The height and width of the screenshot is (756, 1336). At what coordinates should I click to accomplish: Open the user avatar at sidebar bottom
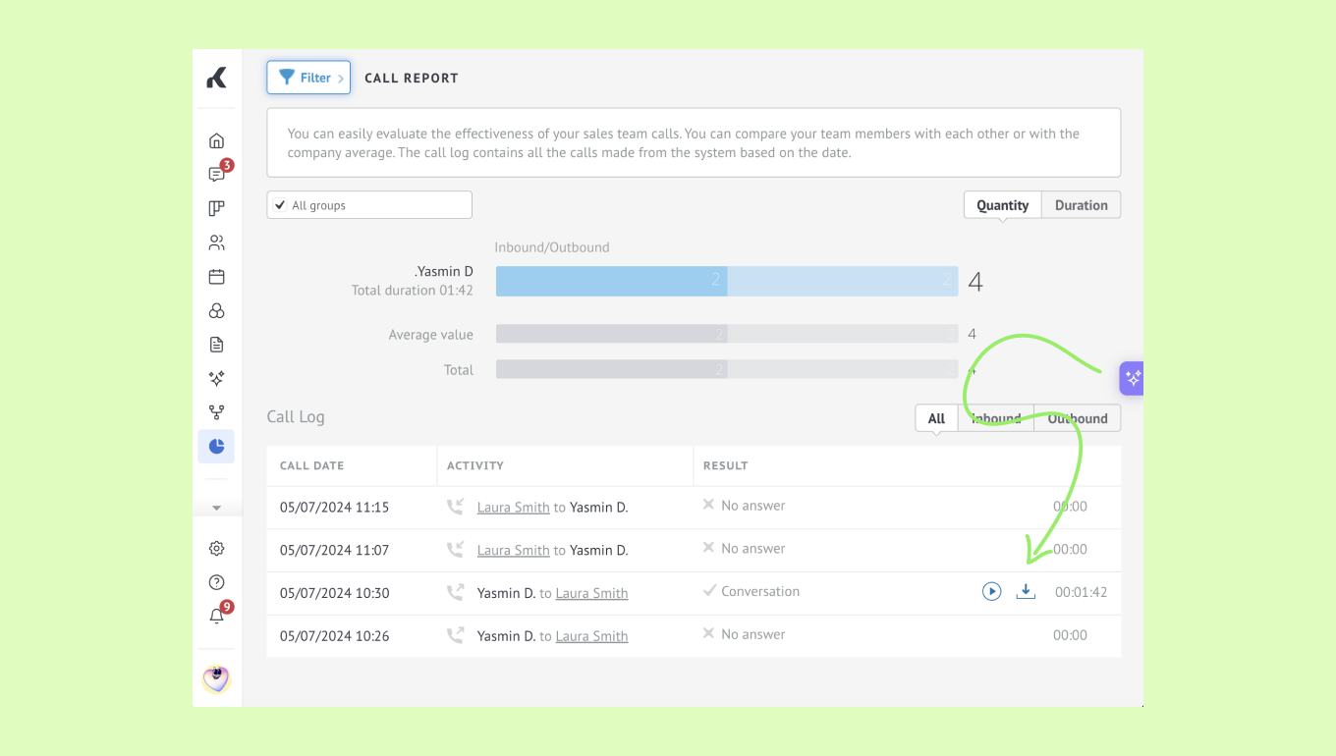coord(216,678)
